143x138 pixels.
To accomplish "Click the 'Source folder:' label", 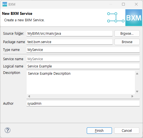I will (x=13, y=34).
